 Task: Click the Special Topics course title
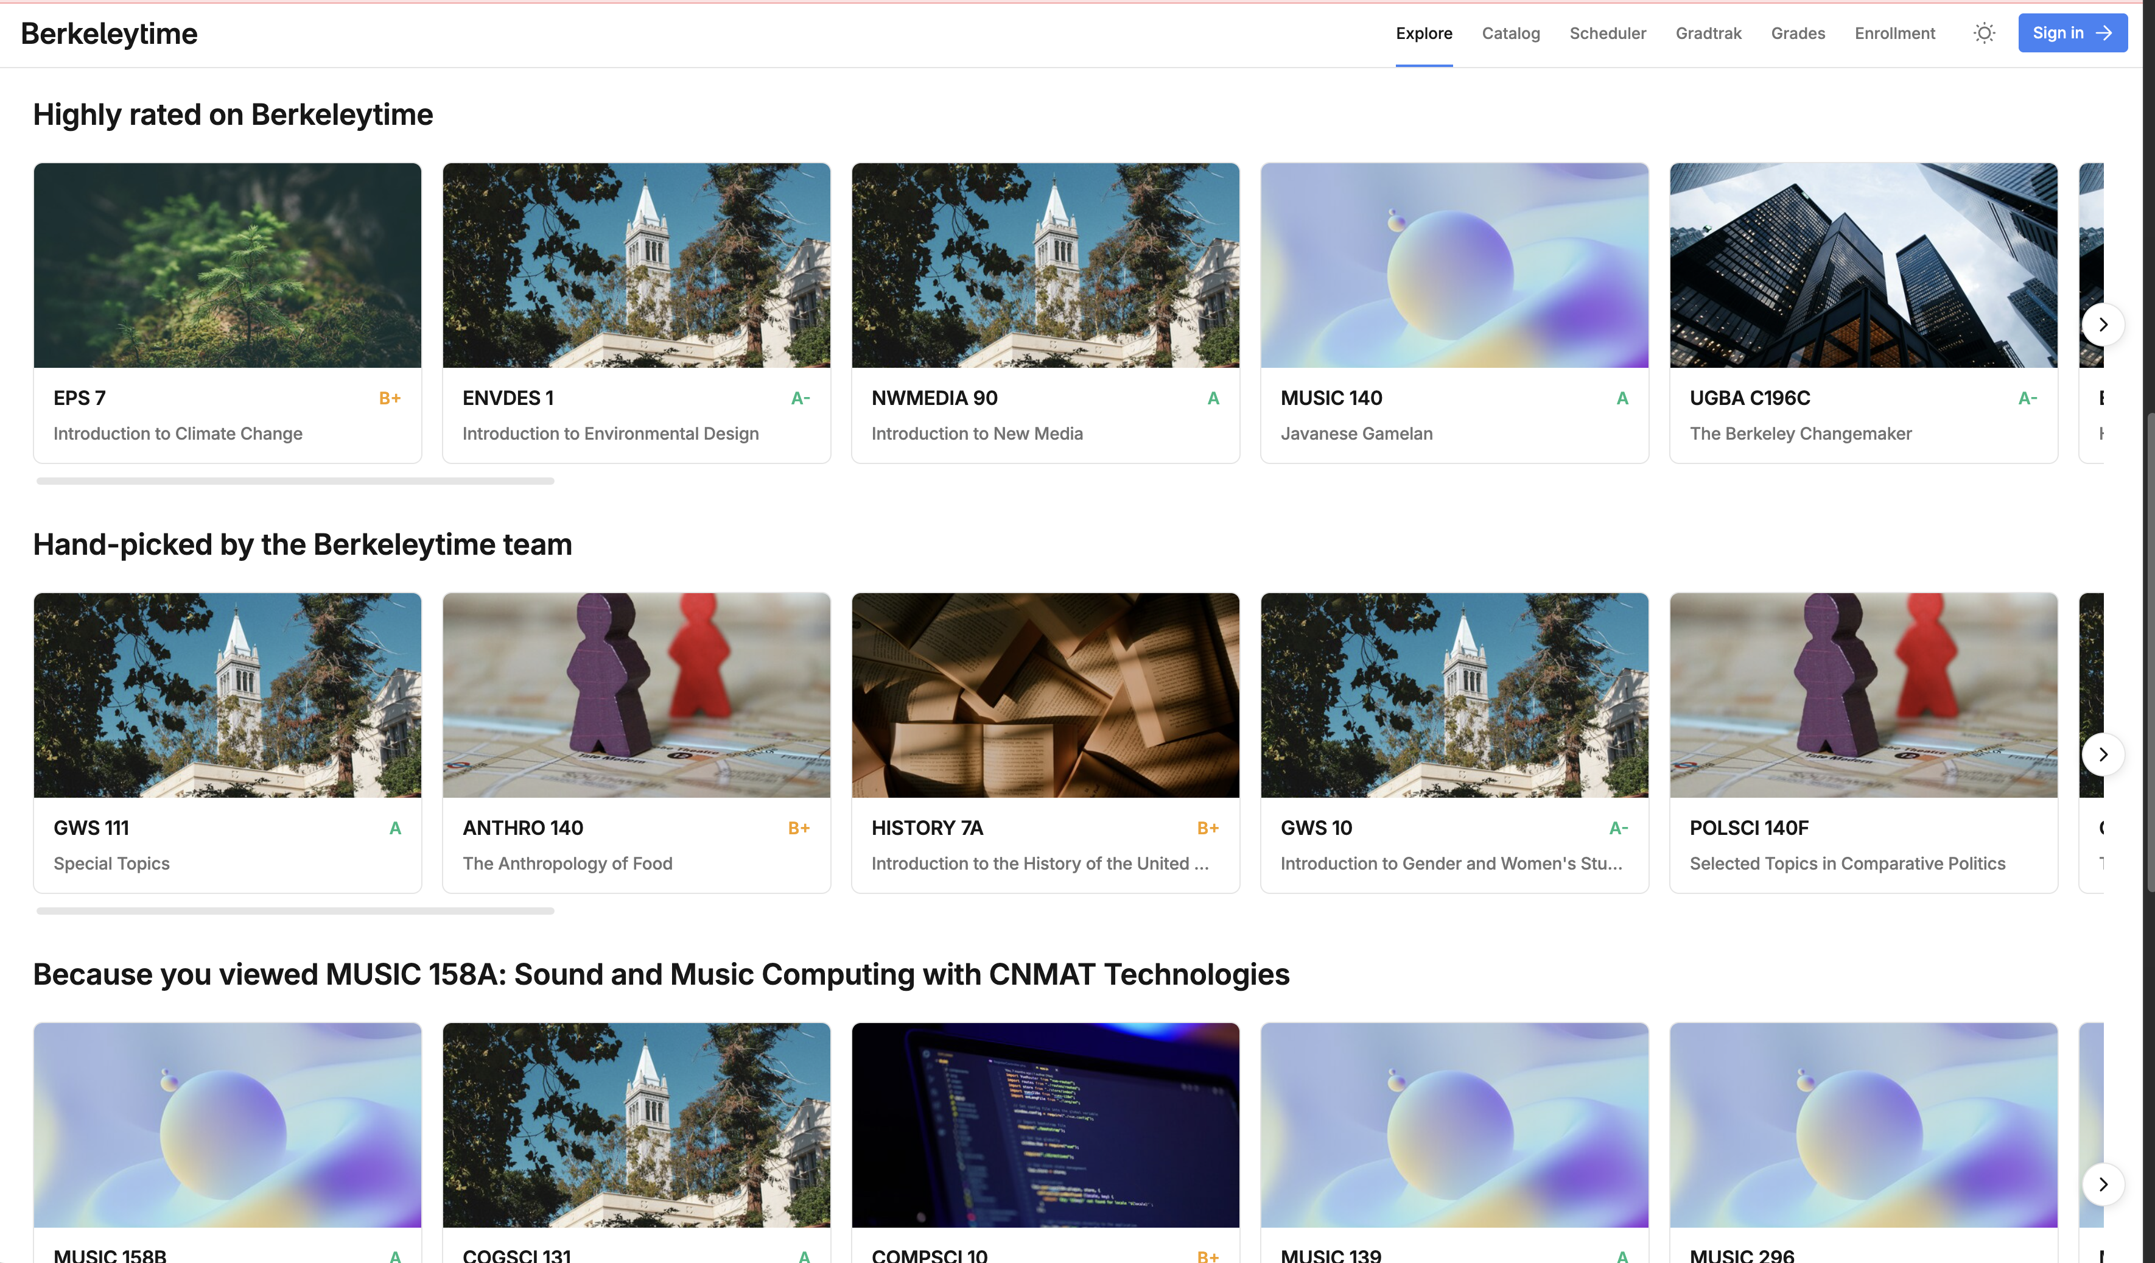coord(111,864)
